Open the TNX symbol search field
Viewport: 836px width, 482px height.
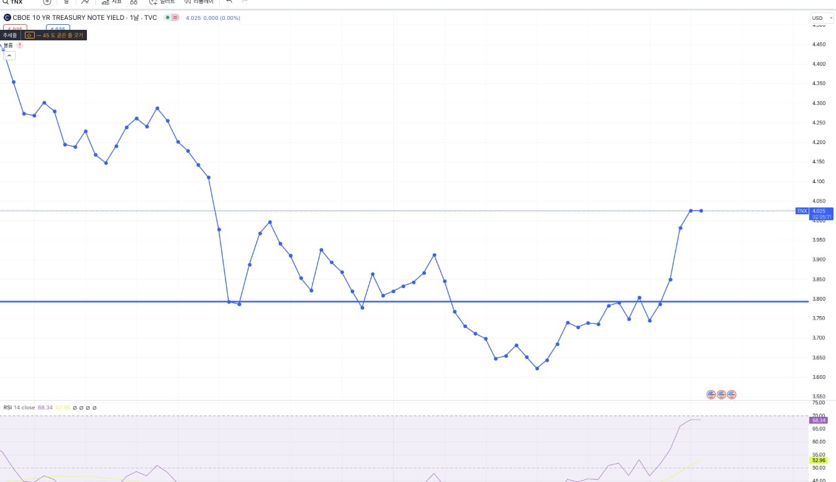[x=14, y=2]
